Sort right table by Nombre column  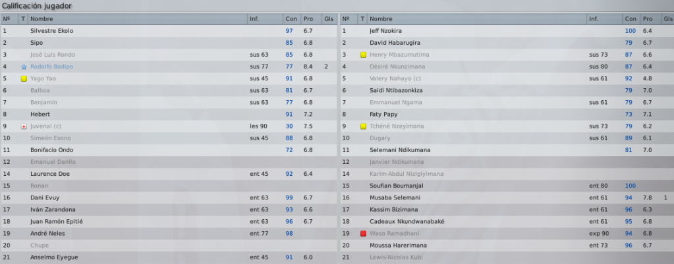[477, 19]
